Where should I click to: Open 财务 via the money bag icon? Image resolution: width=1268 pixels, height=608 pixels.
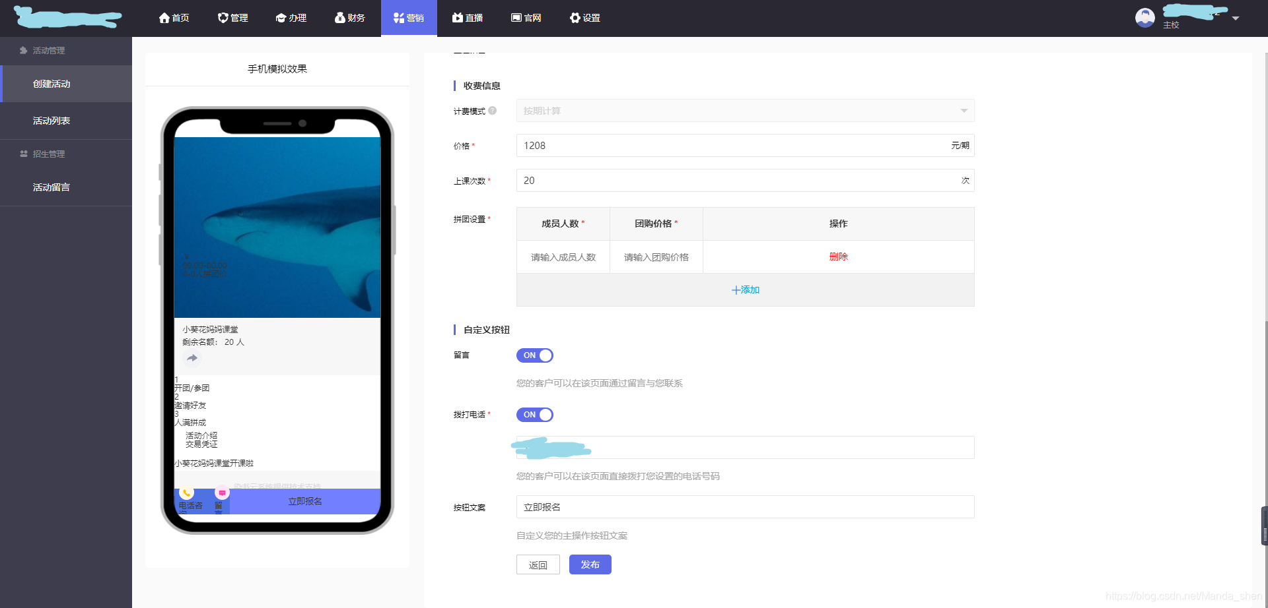pyautogui.click(x=339, y=17)
